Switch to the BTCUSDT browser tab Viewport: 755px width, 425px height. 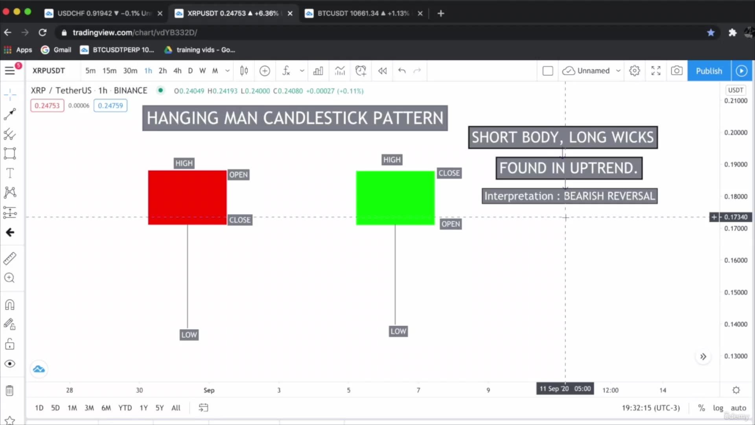tap(358, 13)
